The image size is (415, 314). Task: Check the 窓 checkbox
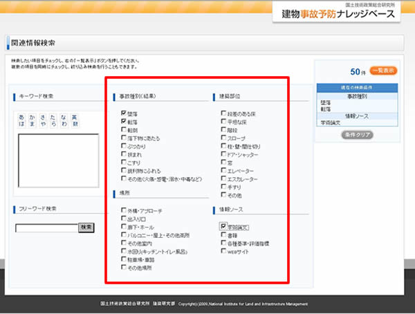[x=223, y=162]
